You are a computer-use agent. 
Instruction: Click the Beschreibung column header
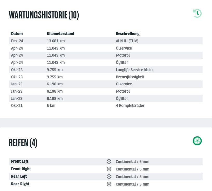(128, 34)
